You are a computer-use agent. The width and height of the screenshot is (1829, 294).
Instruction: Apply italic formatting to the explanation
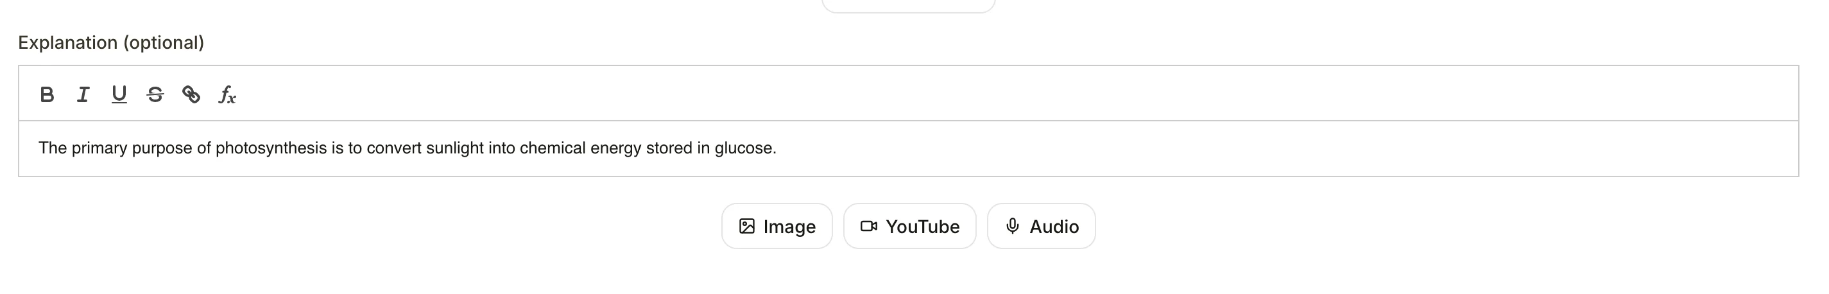83,94
